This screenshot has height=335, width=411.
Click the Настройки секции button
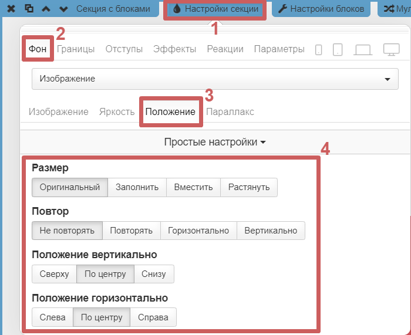click(x=215, y=9)
